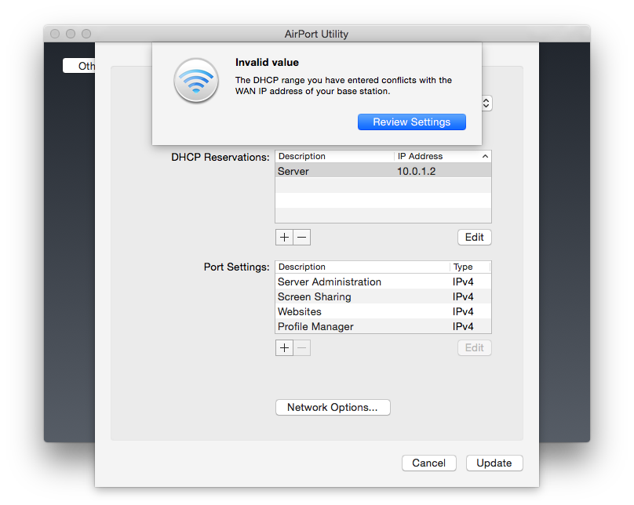Sort port settings by Type header

(470, 267)
